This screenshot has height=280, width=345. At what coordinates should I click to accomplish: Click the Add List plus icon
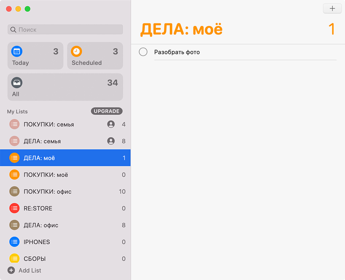(x=11, y=270)
